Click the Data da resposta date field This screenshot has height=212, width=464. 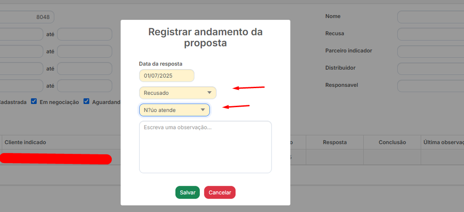point(166,75)
